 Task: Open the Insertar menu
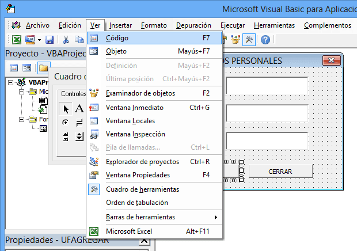(120, 25)
